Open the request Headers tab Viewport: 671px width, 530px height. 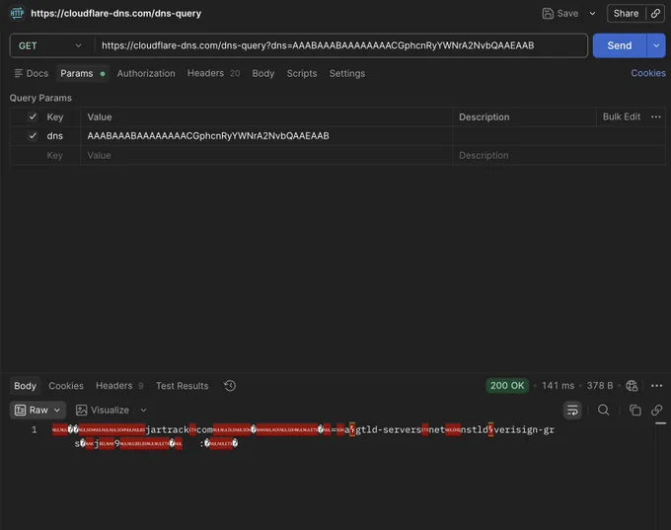click(213, 73)
